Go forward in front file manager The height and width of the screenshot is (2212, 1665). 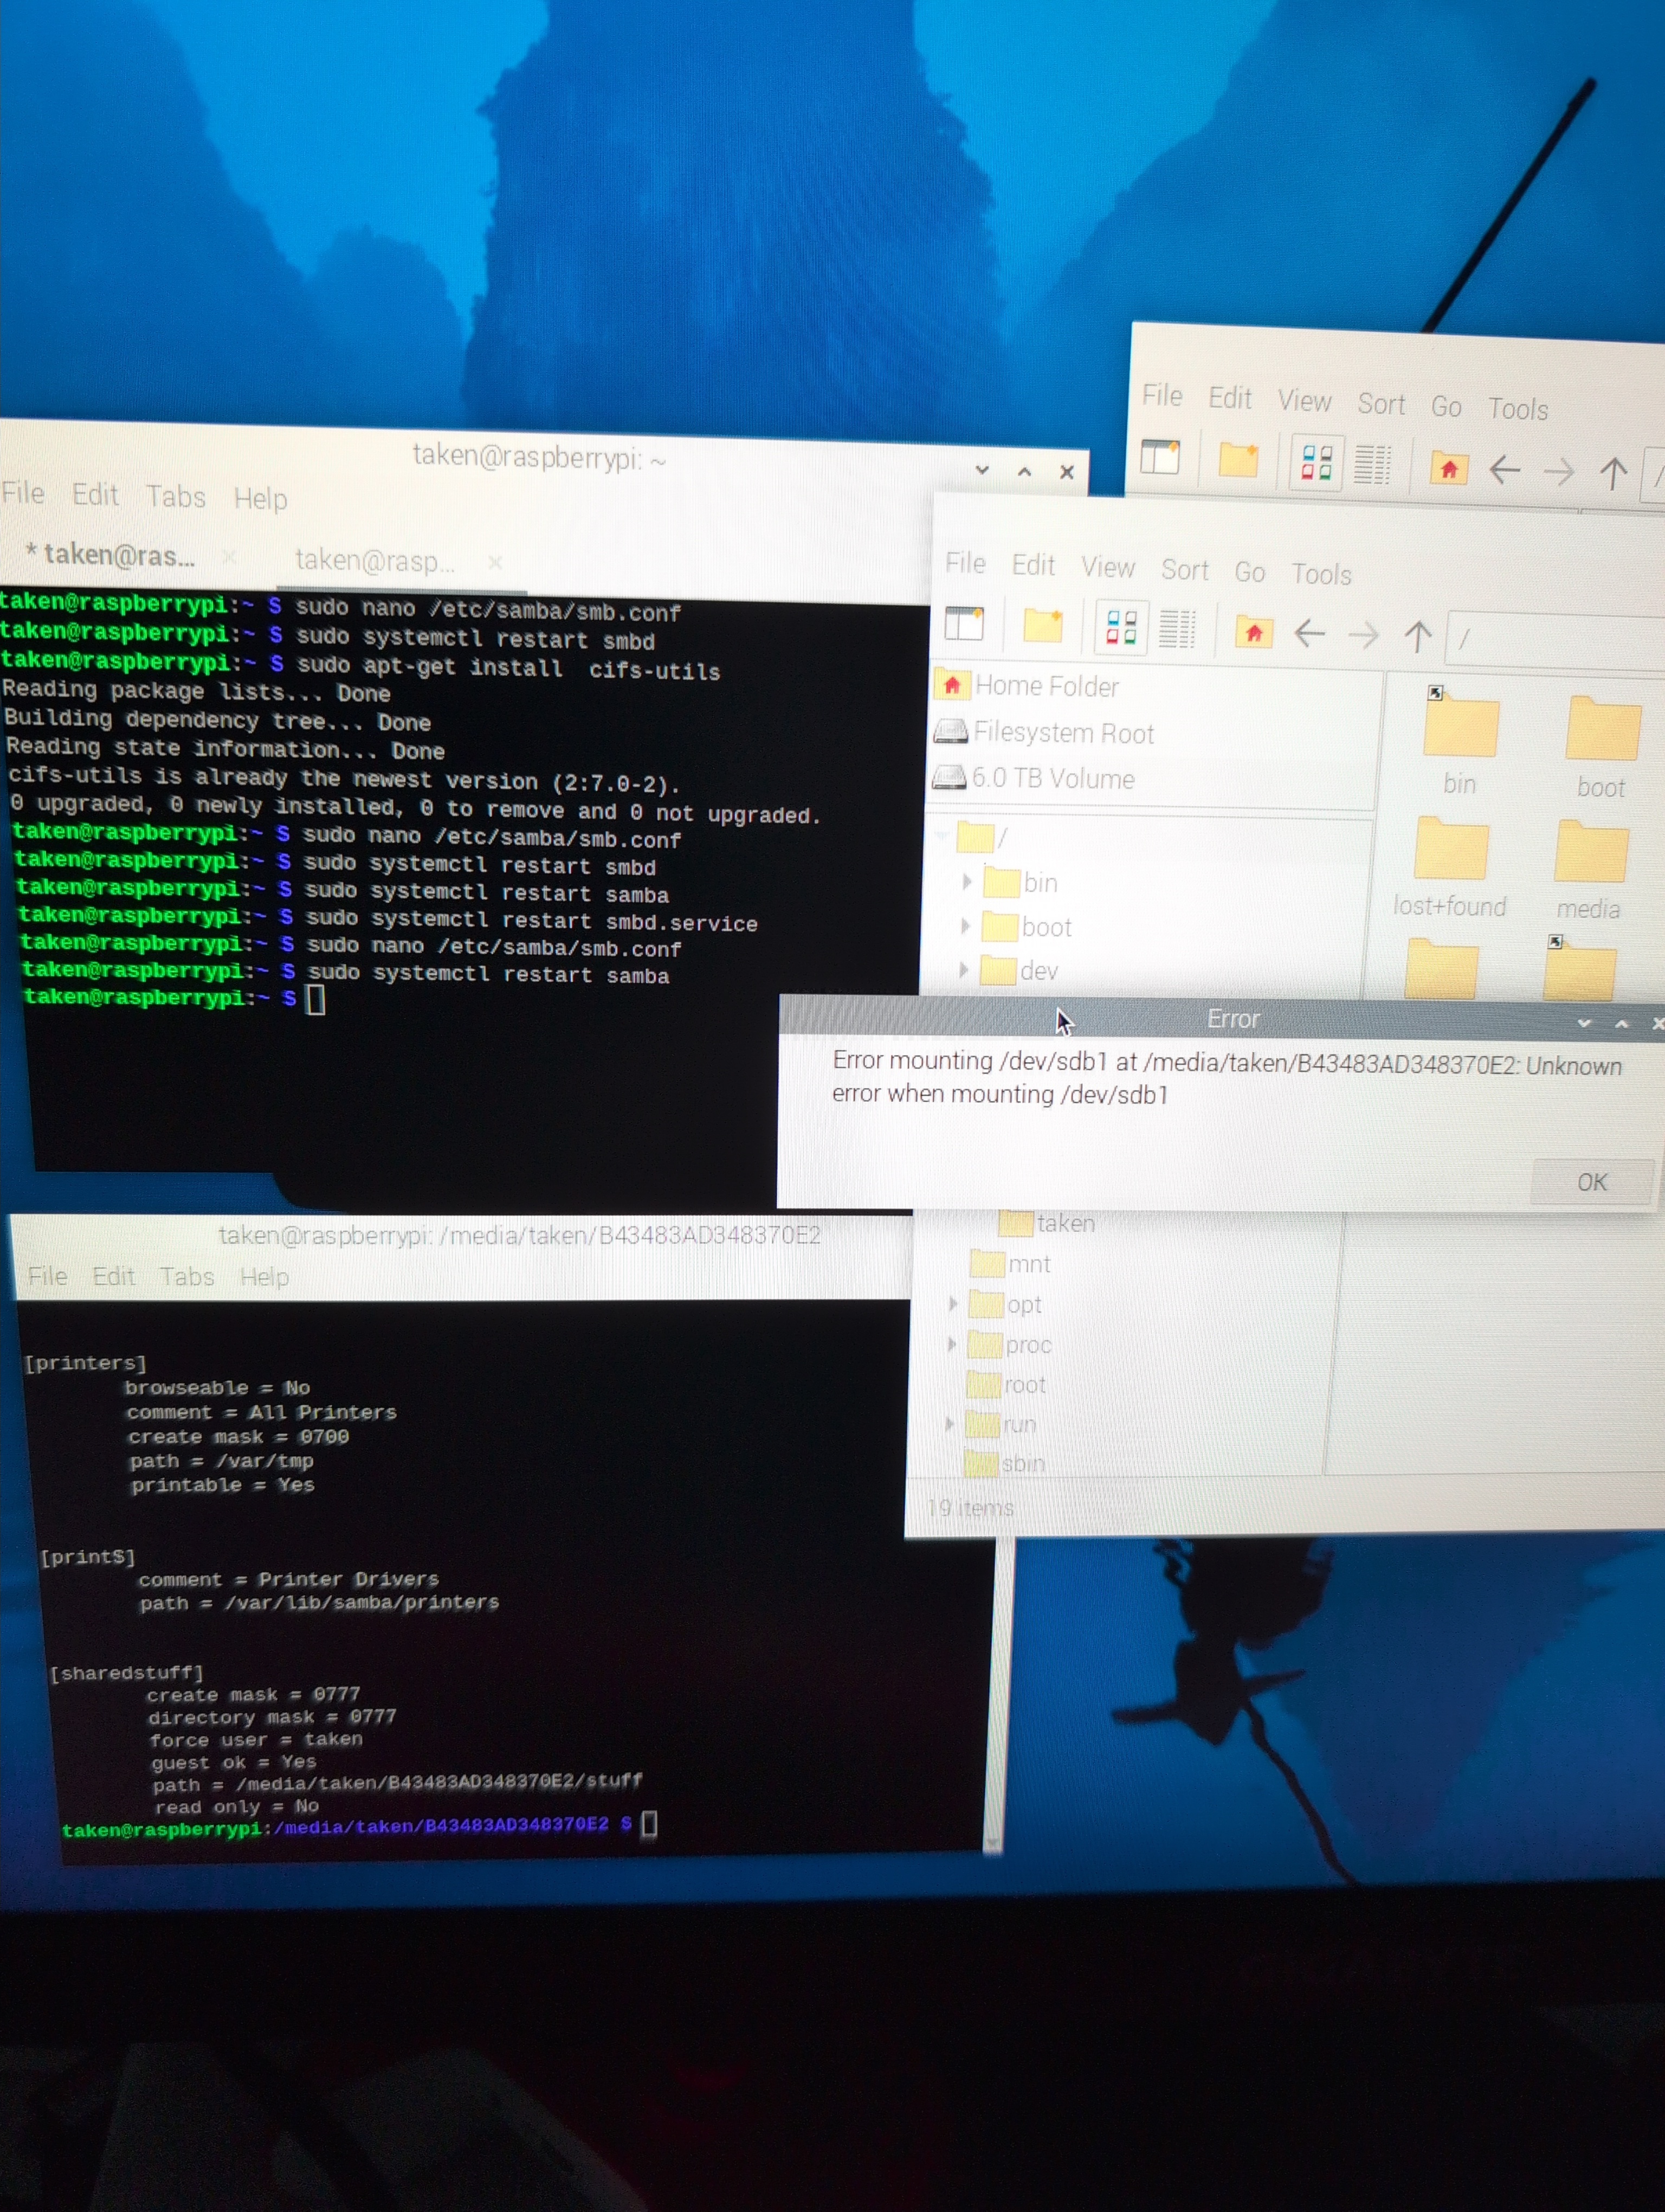[1363, 635]
